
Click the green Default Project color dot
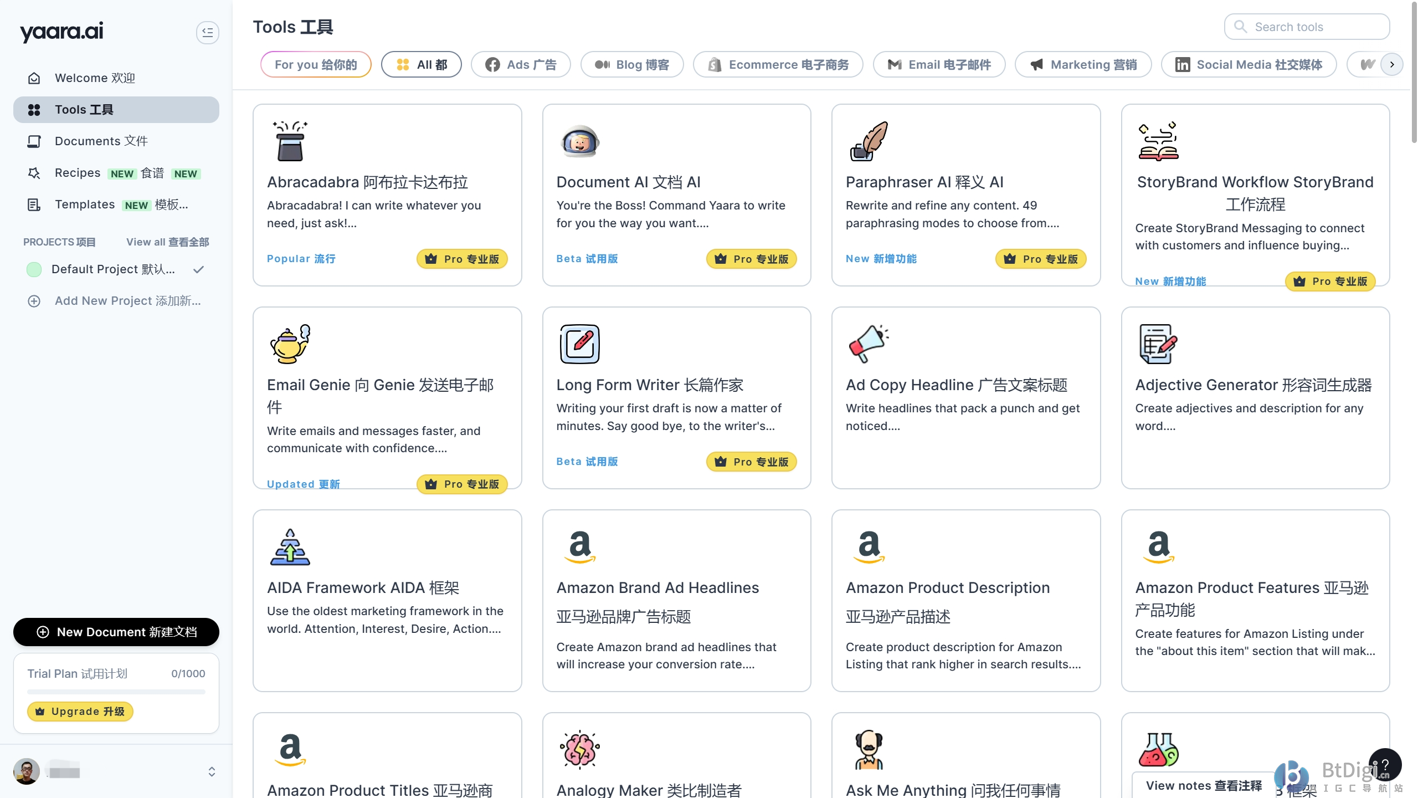tap(34, 269)
